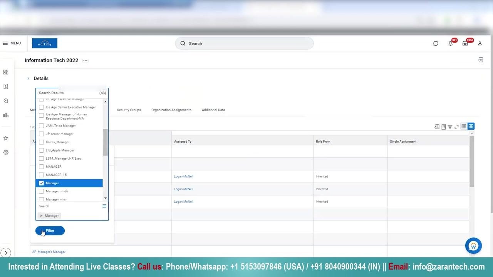Open the Additional Data tab

[213, 110]
